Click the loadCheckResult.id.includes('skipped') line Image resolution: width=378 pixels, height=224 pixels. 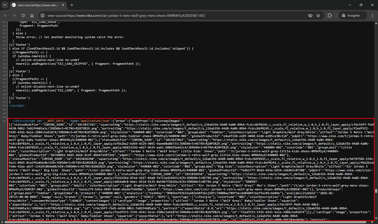click(101, 48)
